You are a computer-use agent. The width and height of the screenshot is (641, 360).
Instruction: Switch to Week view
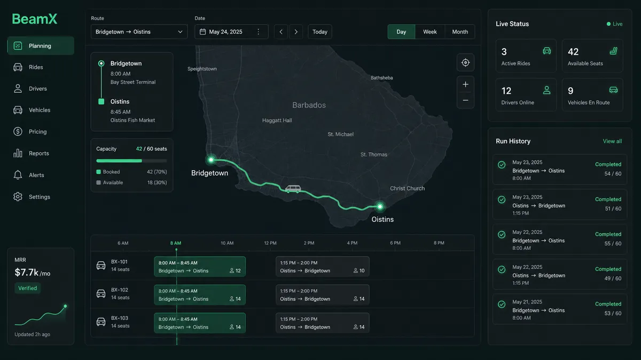pyautogui.click(x=430, y=31)
